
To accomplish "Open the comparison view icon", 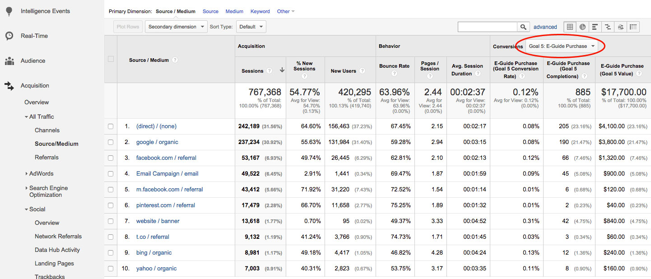I will [x=608, y=27].
